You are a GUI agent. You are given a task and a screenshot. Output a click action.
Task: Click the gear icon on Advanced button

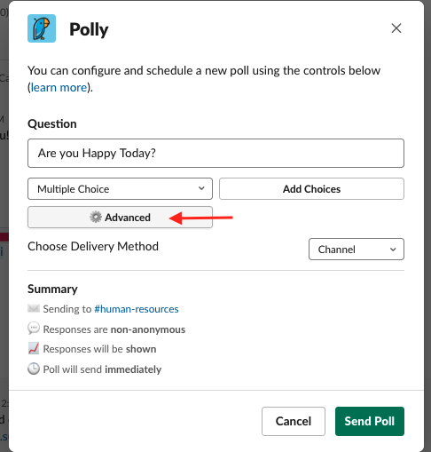(x=96, y=218)
